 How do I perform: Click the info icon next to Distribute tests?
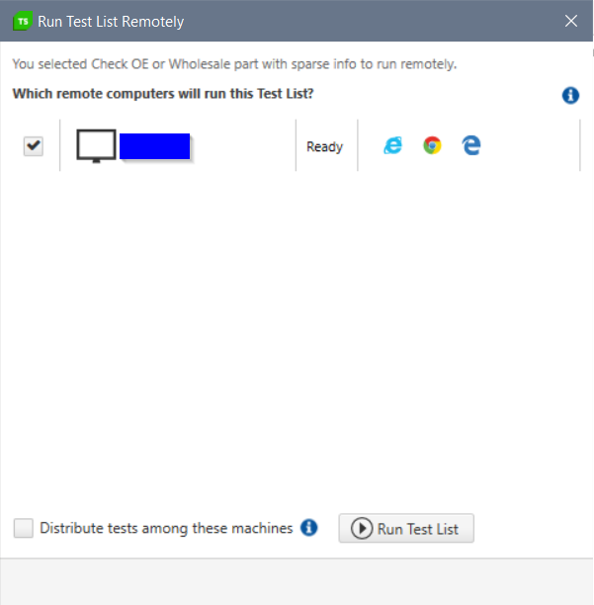click(x=309, y=528)
